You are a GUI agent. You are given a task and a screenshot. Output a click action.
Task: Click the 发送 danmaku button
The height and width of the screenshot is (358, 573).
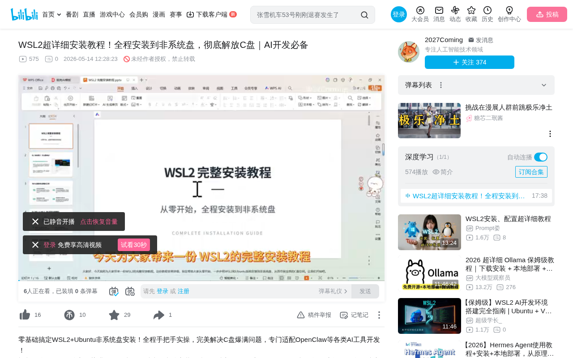pos(365,291)
